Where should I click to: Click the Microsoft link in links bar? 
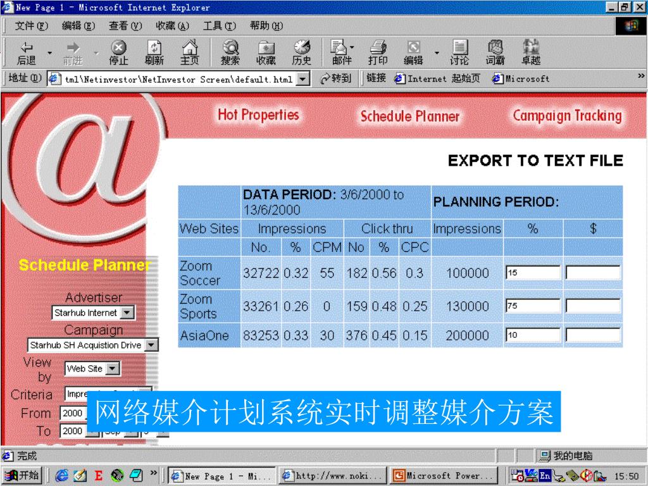click(x=521, y=78)
